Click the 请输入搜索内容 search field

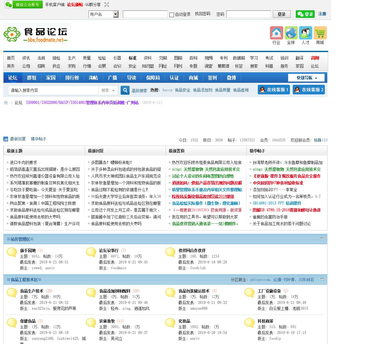(x=53, y=90)
